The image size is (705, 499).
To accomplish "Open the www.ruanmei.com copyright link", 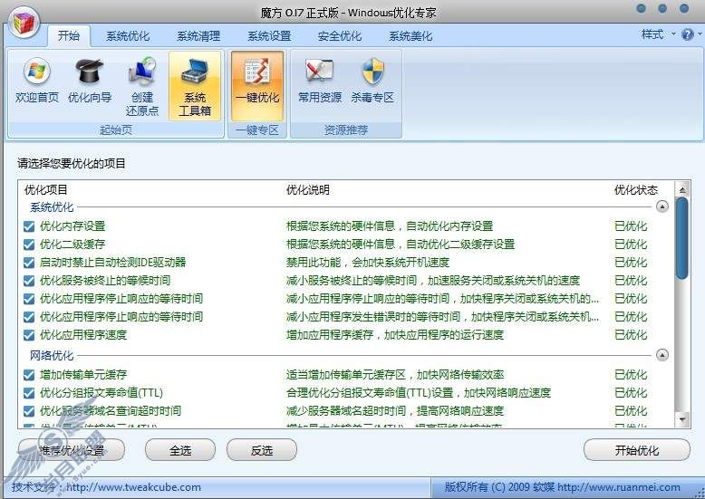I will [619, 487].
